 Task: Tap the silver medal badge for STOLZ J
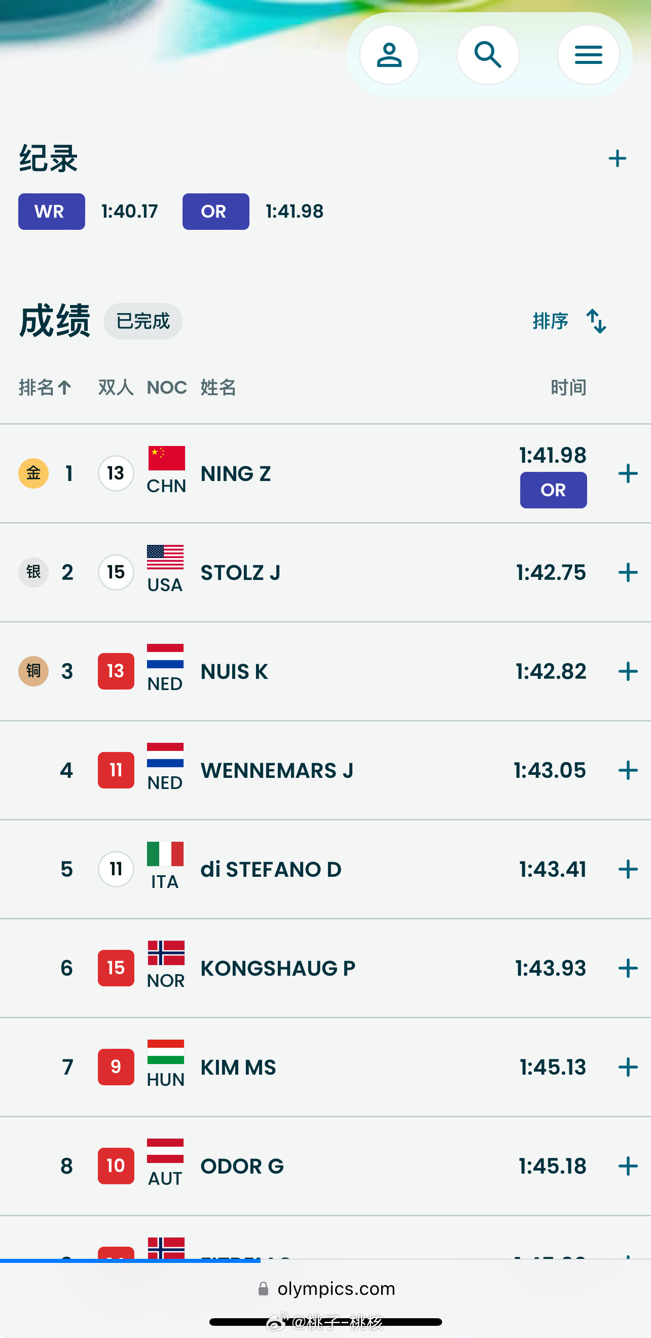(x=34, y=572)
